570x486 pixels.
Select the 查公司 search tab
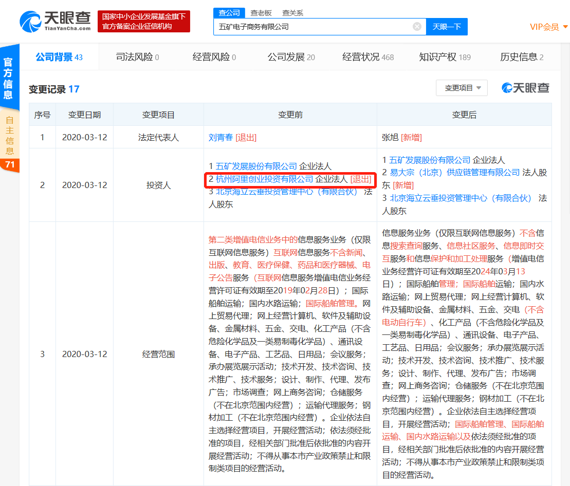coord(229,13)
